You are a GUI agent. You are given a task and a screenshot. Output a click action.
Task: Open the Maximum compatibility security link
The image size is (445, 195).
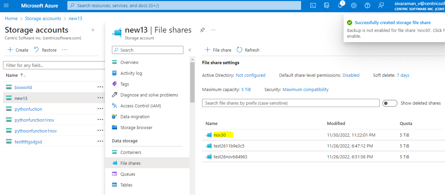[x=306, y=89]
